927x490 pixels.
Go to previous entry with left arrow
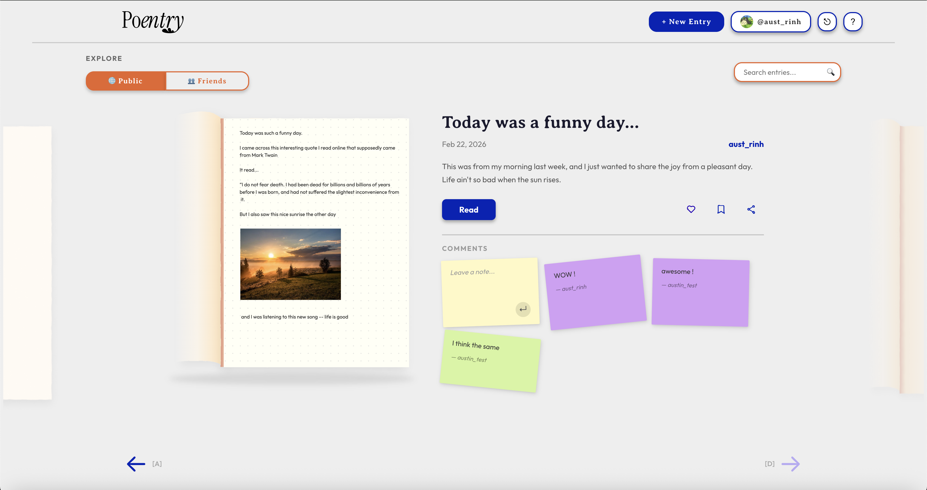point(136,464)
